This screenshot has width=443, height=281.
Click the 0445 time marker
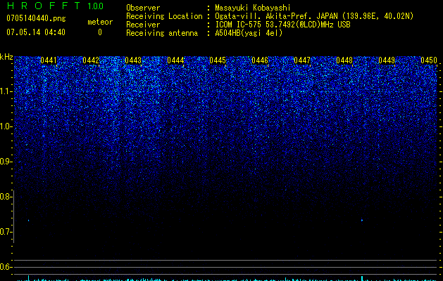[x=218, y=60]
